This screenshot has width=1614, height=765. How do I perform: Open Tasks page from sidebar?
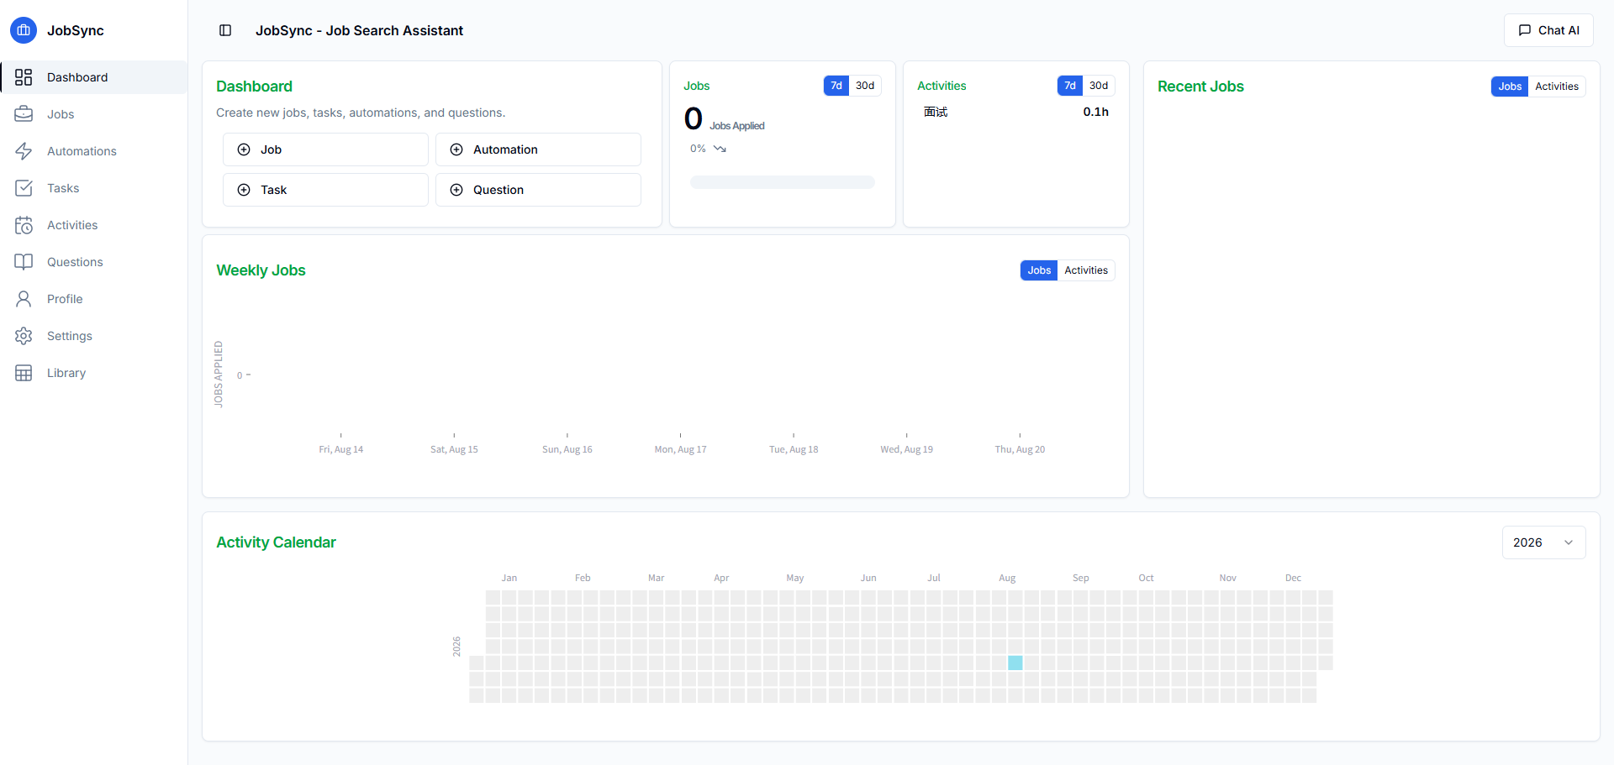[x=94, y=188]
